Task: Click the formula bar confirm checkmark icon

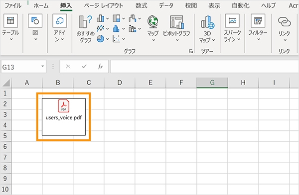Action: pyautogui.click(x=84, y=66)
